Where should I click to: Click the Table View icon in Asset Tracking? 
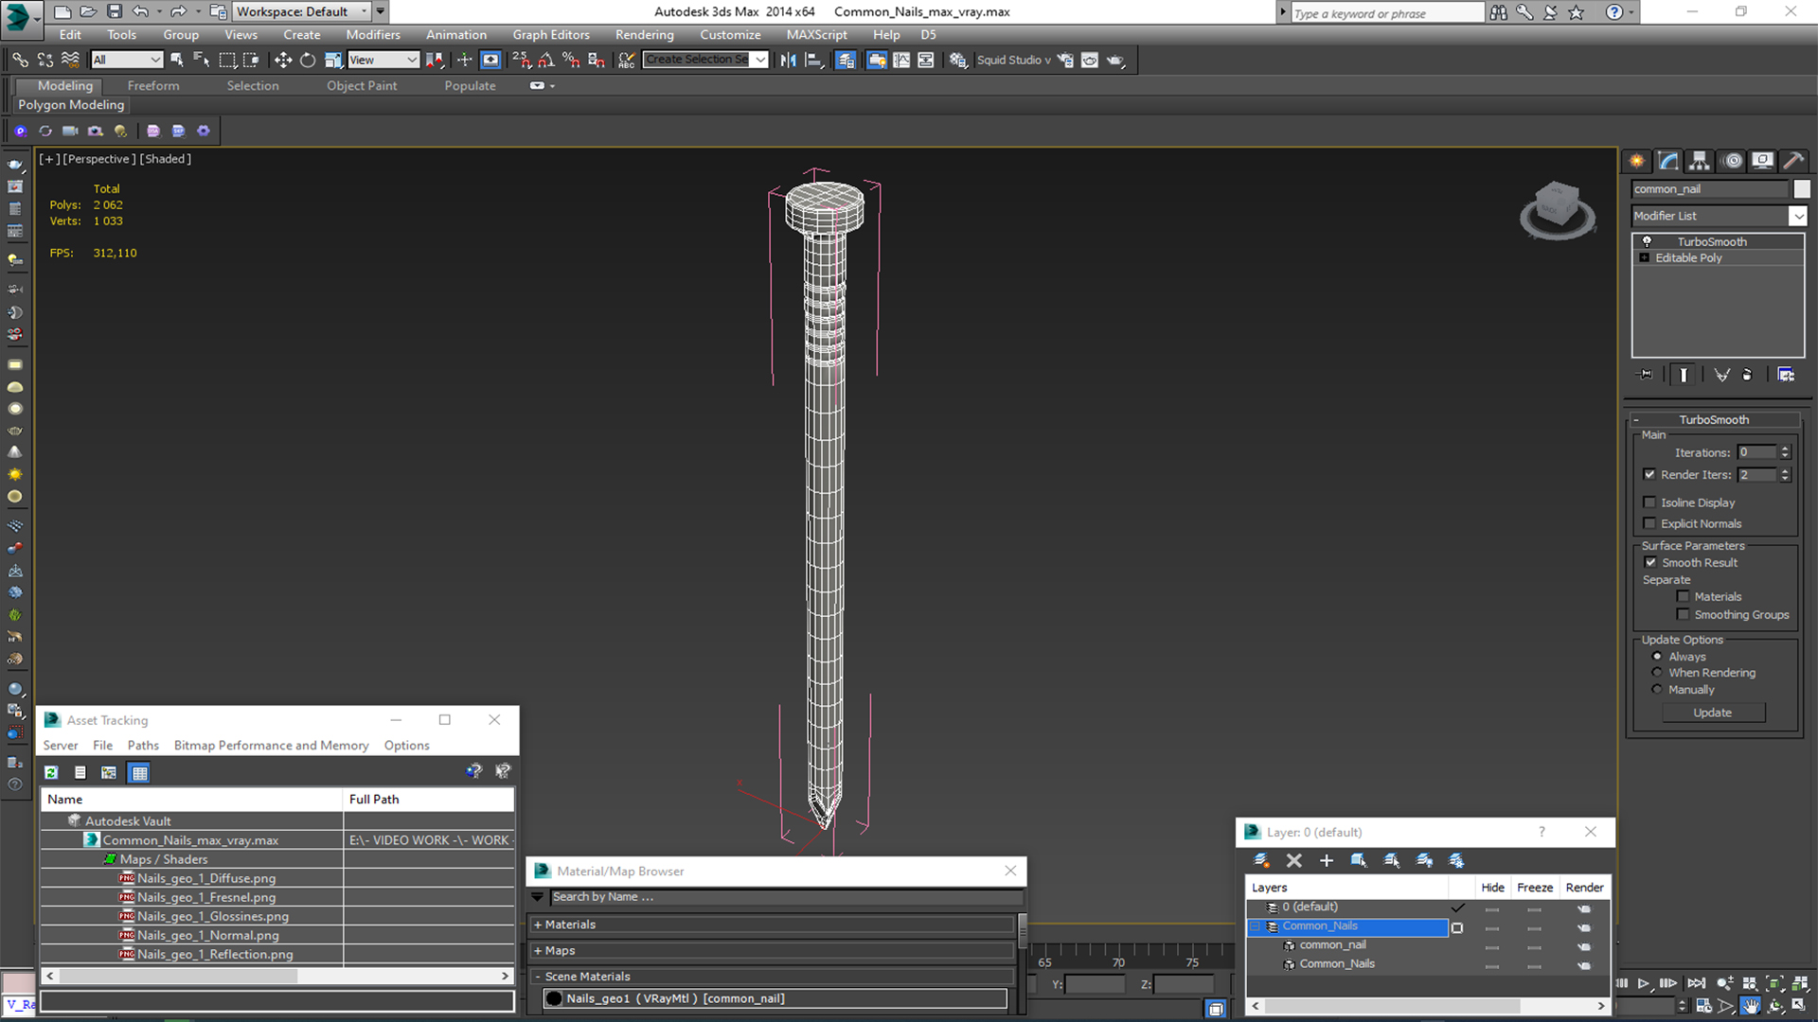click(x=140, y=773)
